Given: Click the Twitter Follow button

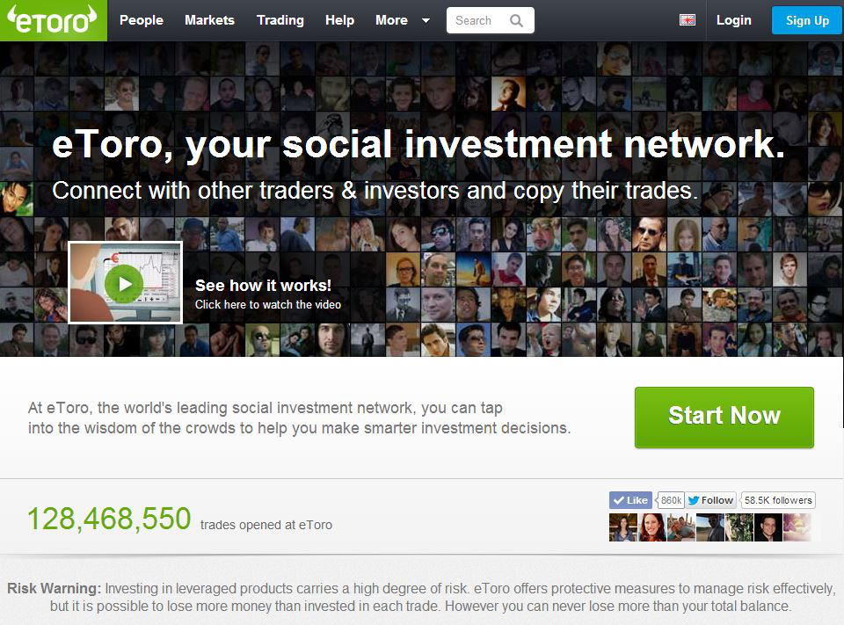Looking at the screenshot, I should coord(710,500).
